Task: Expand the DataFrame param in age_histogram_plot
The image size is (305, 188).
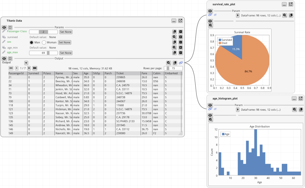Action: coord(237,109)
